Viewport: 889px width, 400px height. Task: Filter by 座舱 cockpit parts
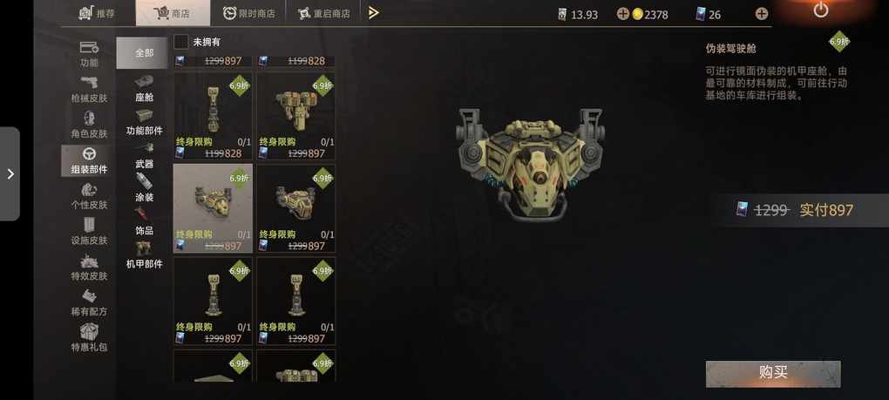144,89
